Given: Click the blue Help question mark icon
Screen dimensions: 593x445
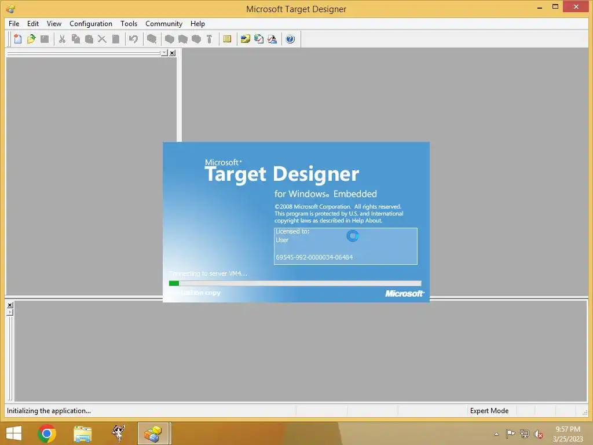Looking at the screenshot, I should pyautogui.click(x=290, y=39).
